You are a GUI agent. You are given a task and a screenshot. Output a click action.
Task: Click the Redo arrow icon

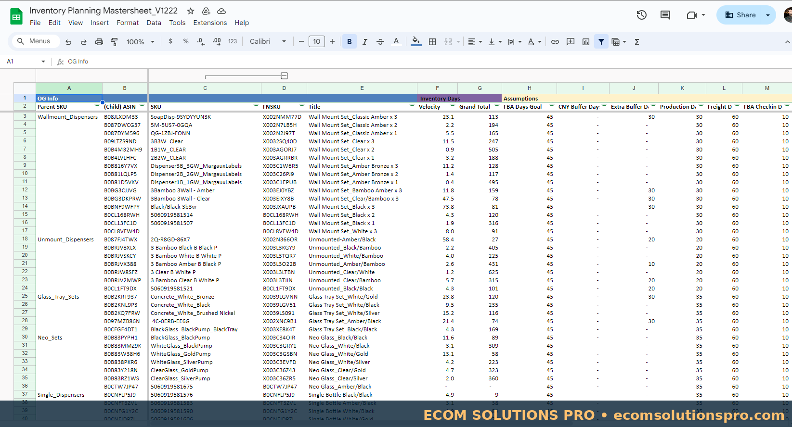click(84, 42)
